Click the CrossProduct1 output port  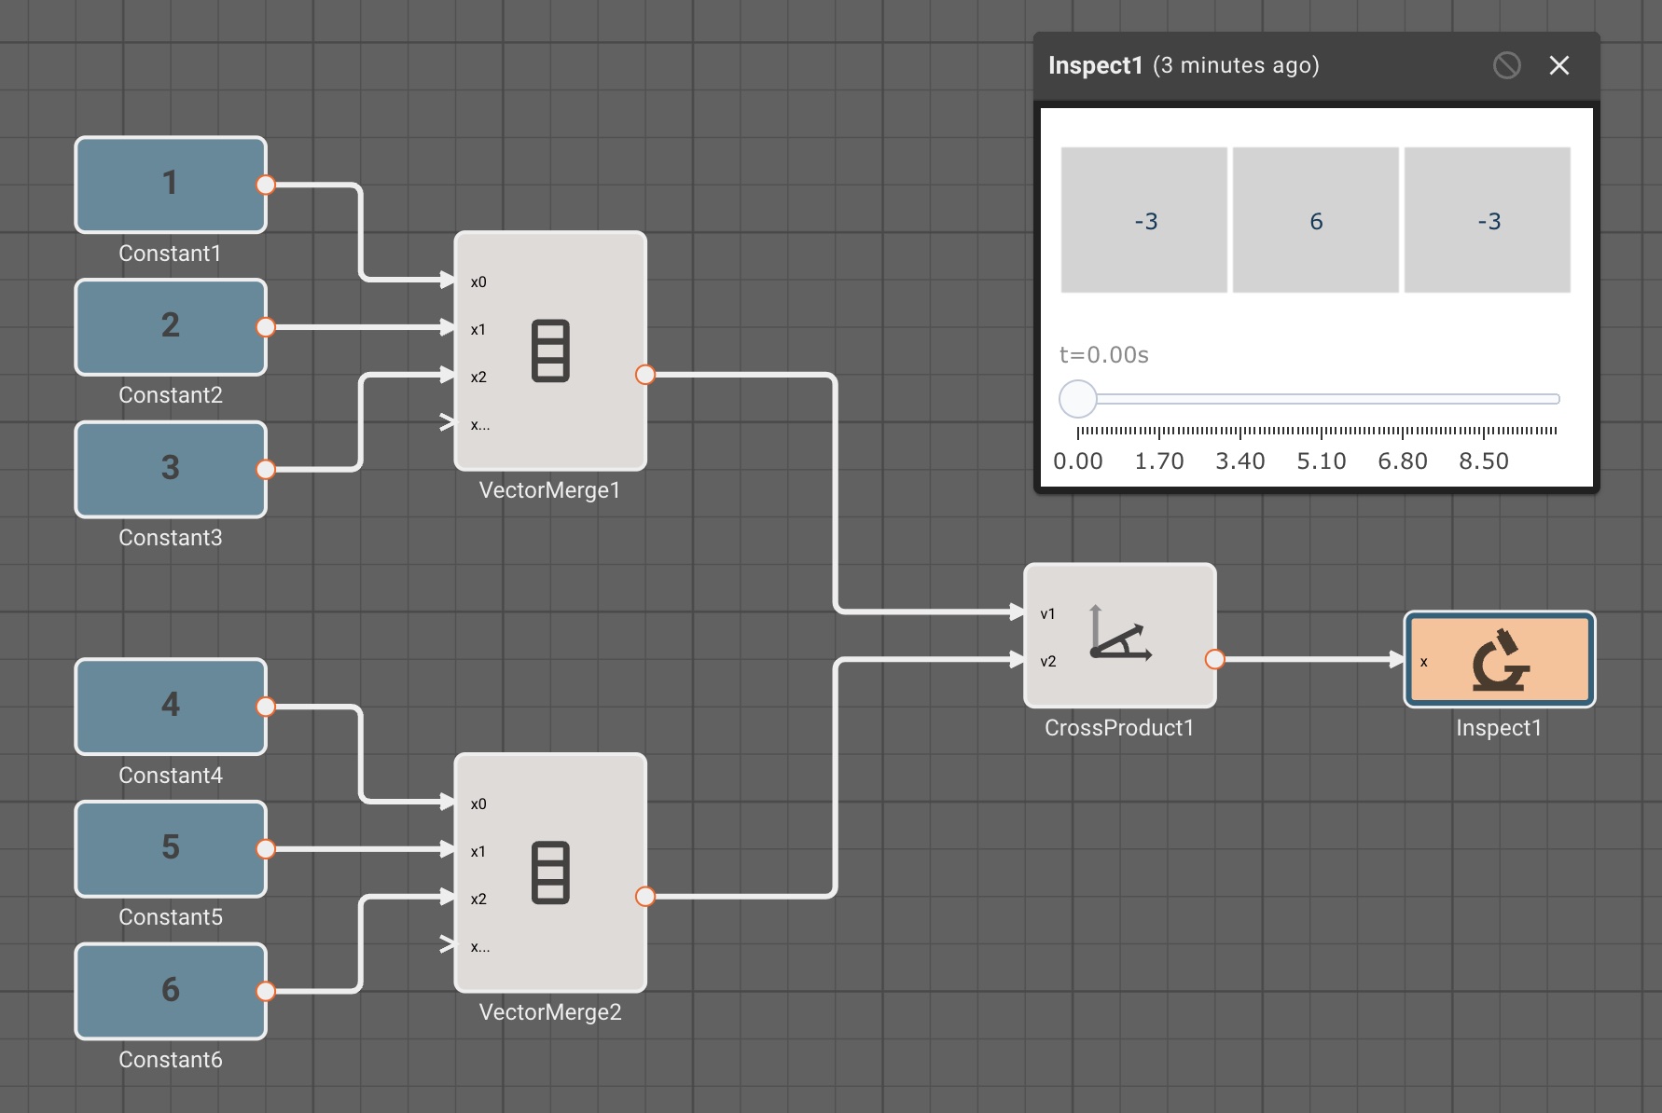coord(1214,660)
